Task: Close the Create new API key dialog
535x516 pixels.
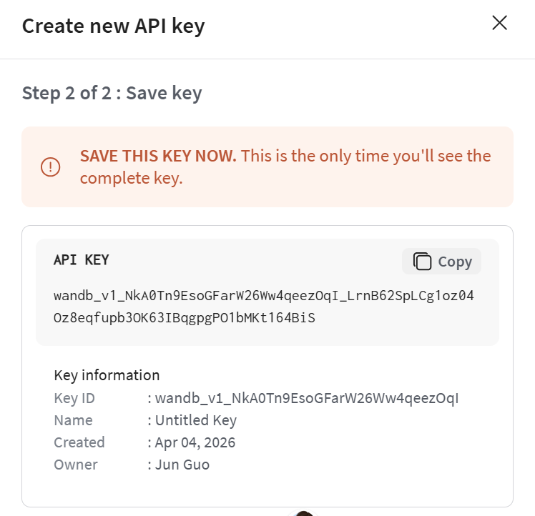Action: tap(499, 23)
